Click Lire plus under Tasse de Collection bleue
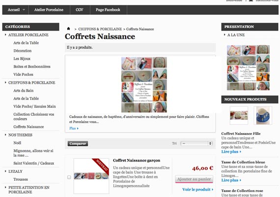 pyautogui.click(x=231, y=180)
